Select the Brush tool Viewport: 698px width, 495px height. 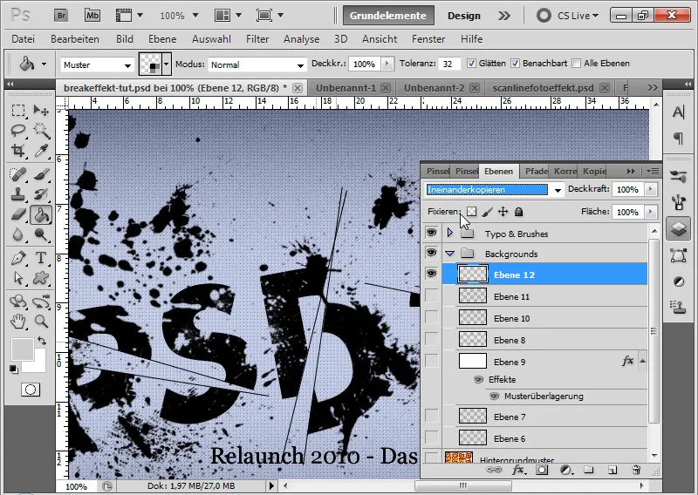coord(41,174)
